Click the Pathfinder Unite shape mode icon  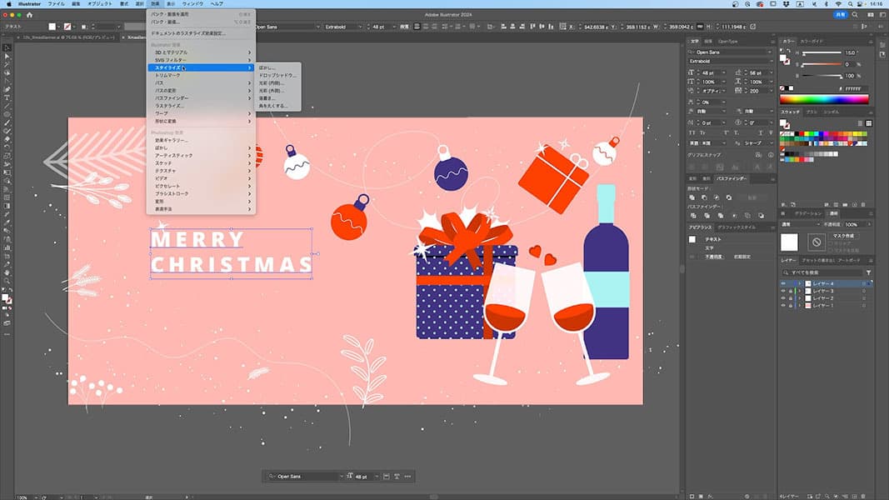point(693,197)
